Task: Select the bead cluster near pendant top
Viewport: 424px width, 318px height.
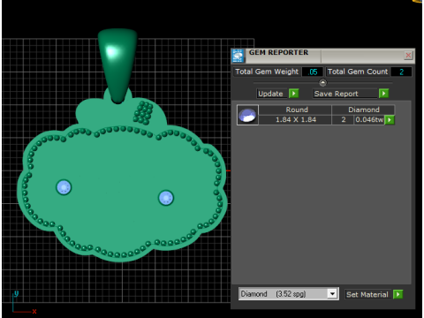Action: coord(143,113)
